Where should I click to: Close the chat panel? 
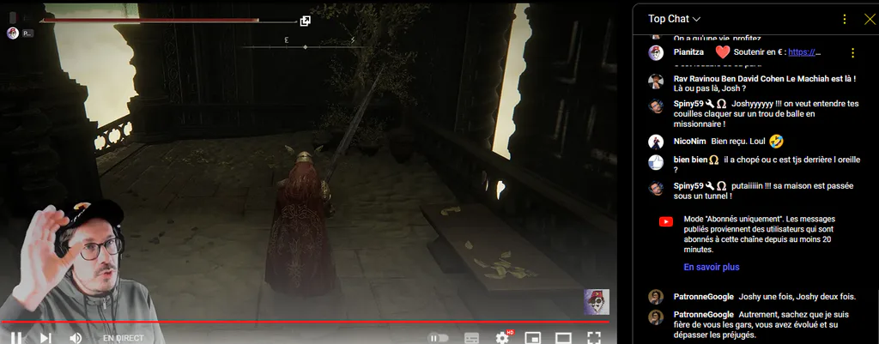coord(870,19)
